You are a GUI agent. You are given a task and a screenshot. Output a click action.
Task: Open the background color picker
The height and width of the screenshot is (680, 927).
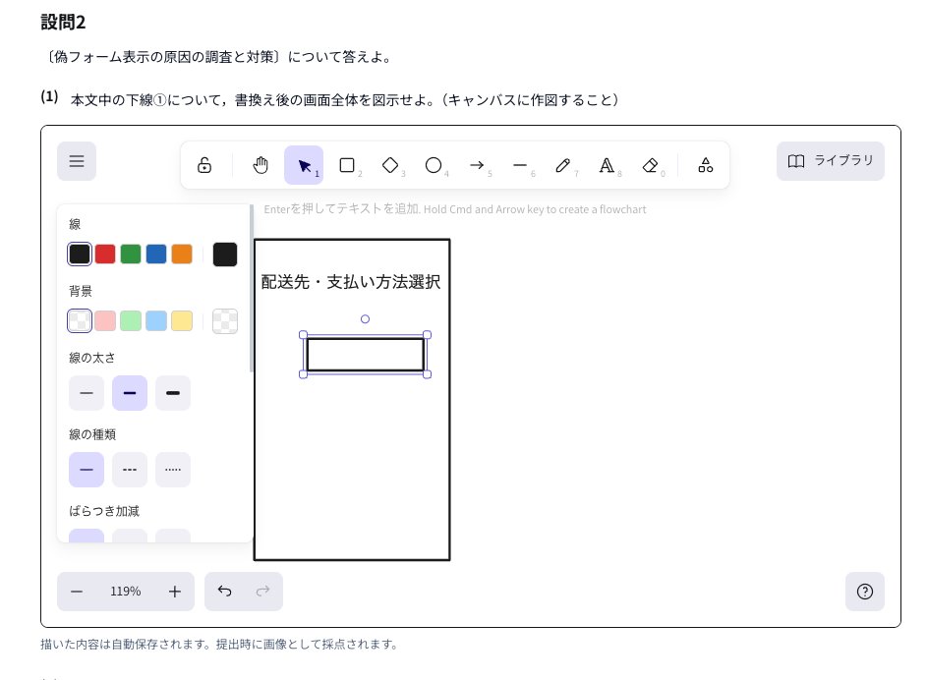[225, 321]
